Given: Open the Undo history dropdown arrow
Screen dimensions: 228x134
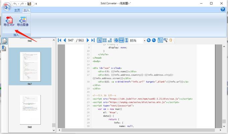Looking at the screenshot, I should point(19,4).
